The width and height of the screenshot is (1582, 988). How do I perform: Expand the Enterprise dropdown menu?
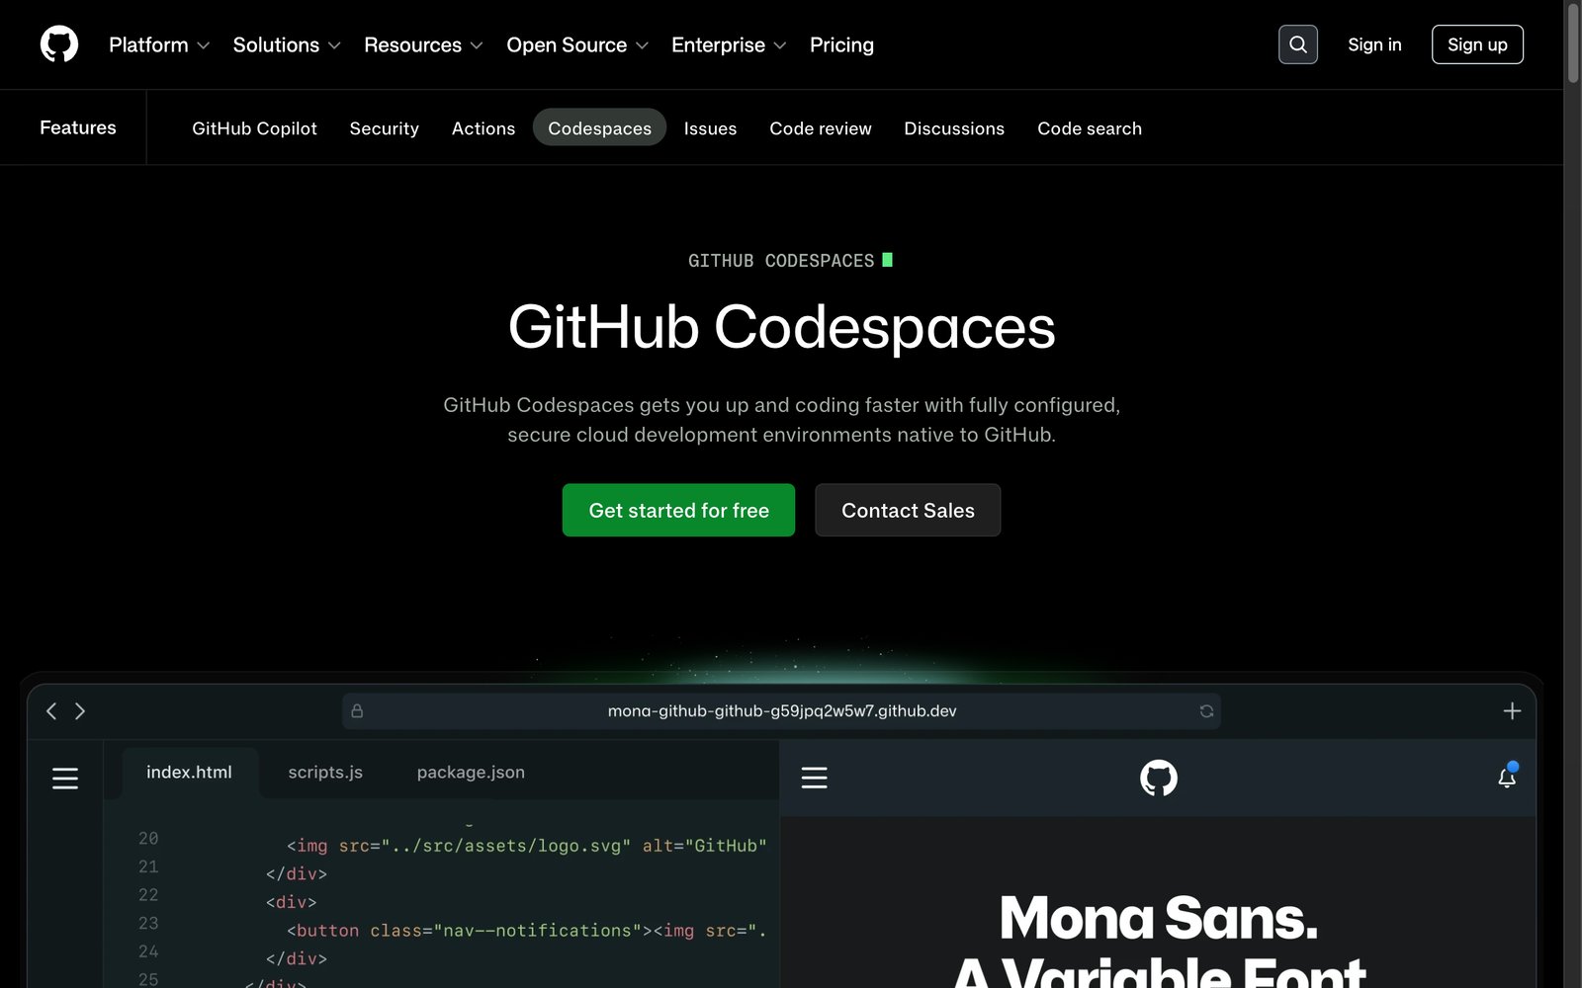tap(729, 45)
